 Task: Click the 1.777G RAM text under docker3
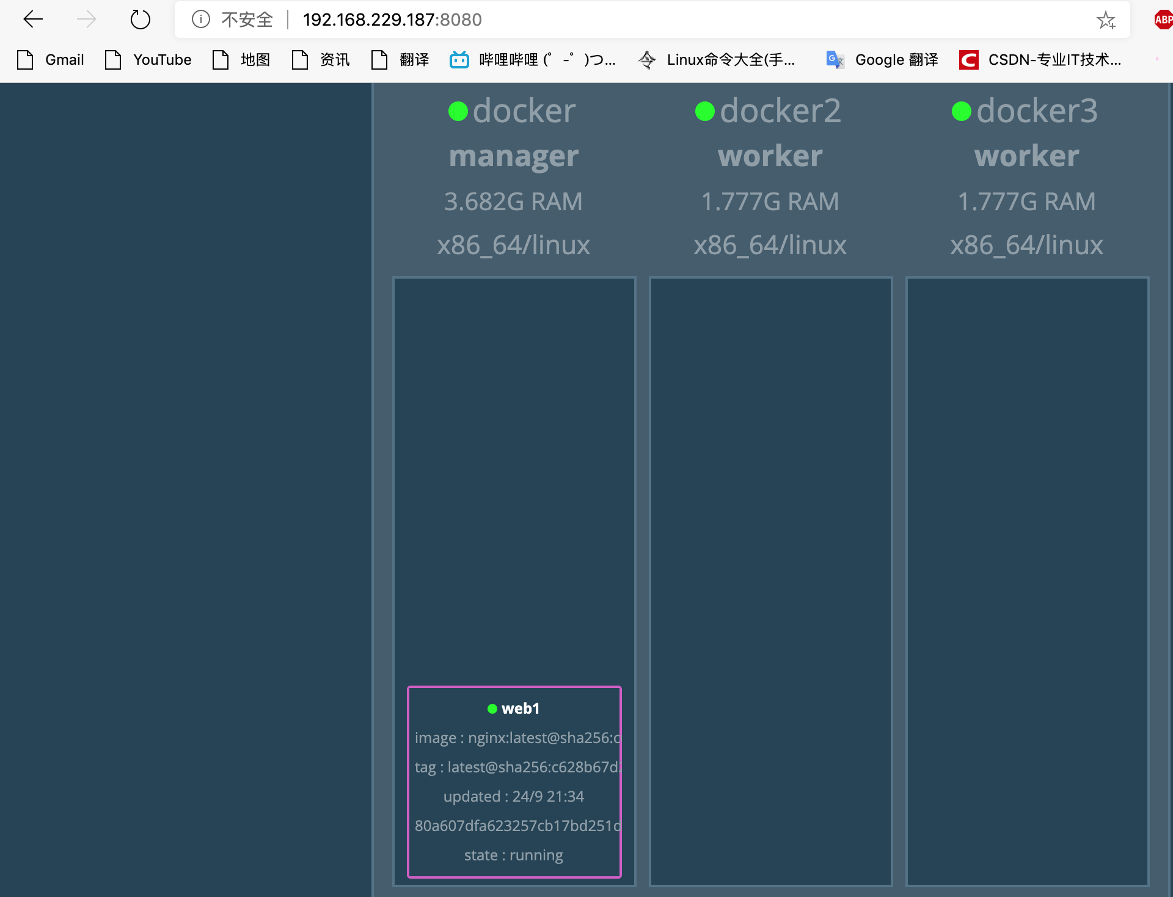click(1027, 202)
